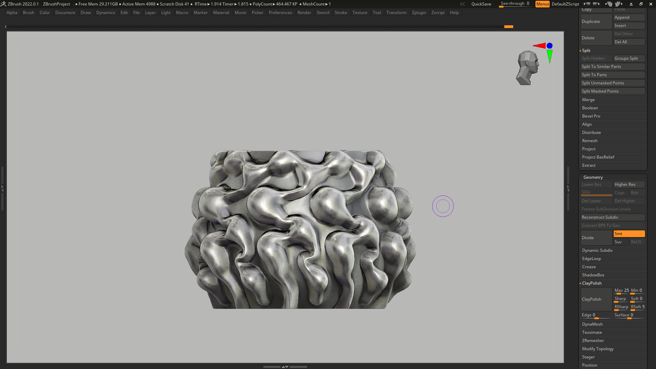The width and height of the screenshot is (656, 369).
Task: Click Split To Similar Parts
Action: [x=613, y=67]
